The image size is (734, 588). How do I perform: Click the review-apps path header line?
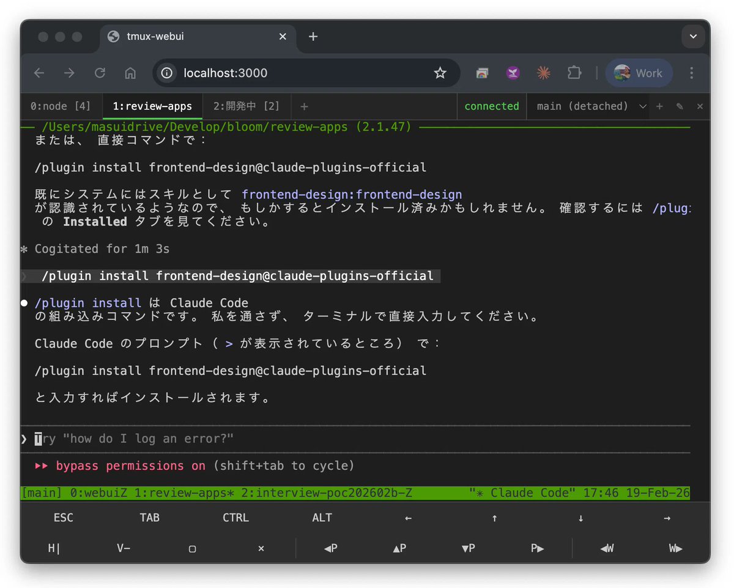pyautogui.click(x=228, y=127)
